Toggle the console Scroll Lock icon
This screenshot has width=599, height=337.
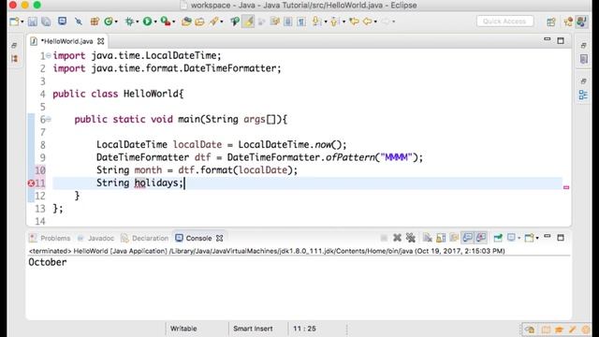[441, 238]
